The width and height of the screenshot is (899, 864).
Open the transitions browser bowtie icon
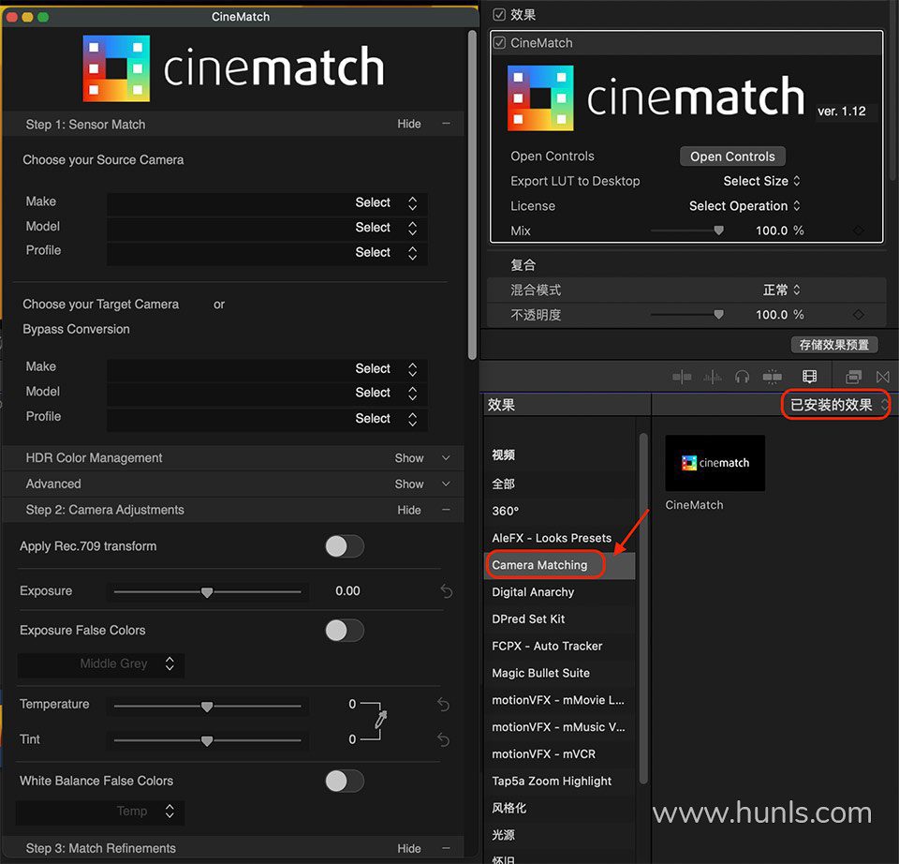[x=882, y=377]
